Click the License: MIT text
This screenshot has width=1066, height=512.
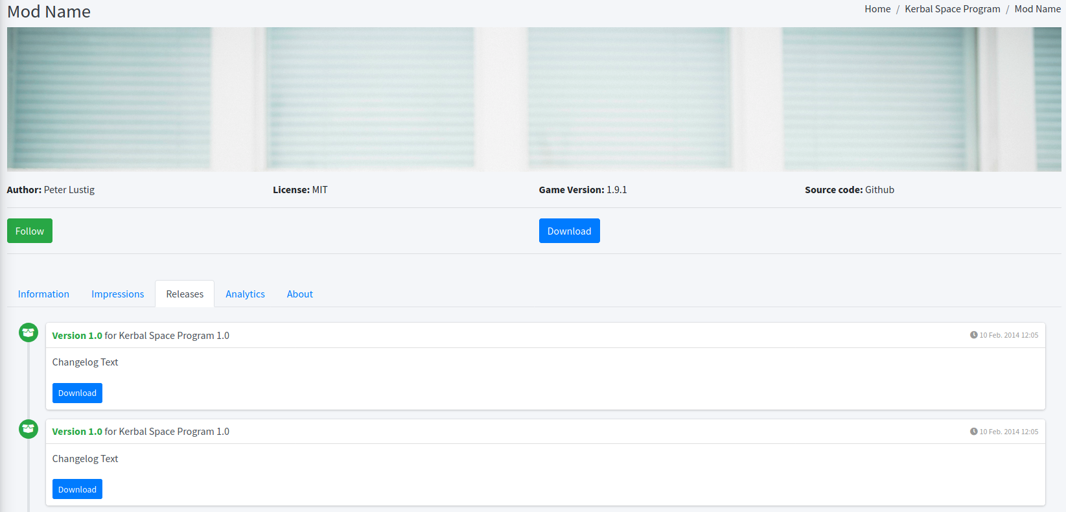(x=300, y=190)
